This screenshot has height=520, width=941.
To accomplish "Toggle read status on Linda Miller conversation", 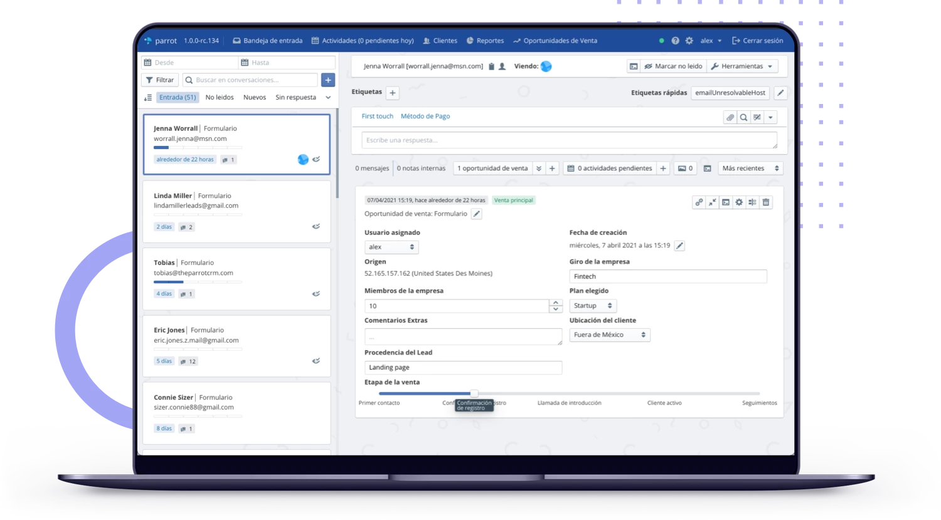I will [x=316, y=226].
